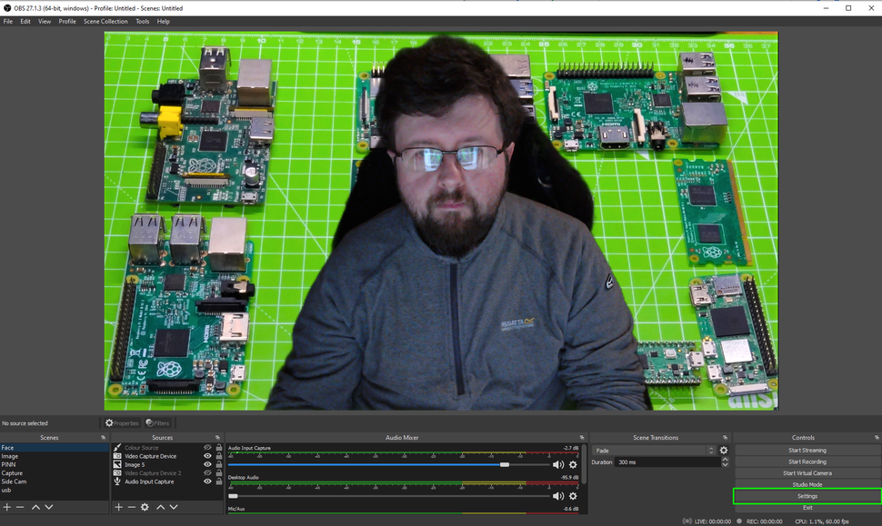Increase transition duration with the up chevron
This screenshot has height=526, width=882.
[x=725, y=458]
